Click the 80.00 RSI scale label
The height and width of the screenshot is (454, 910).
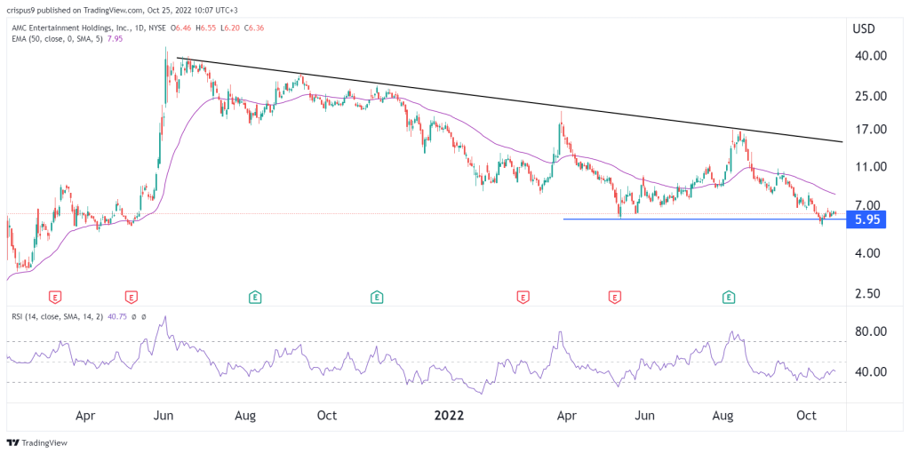click(x=869, y=331)
